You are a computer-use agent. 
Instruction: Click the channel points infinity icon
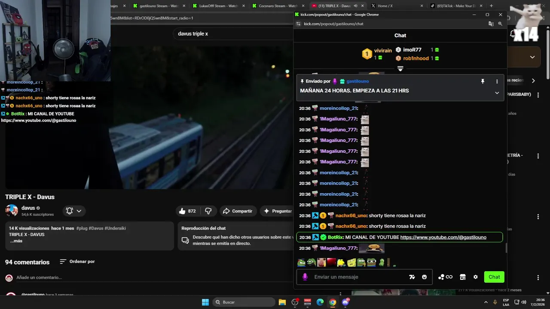pos(449,277)
